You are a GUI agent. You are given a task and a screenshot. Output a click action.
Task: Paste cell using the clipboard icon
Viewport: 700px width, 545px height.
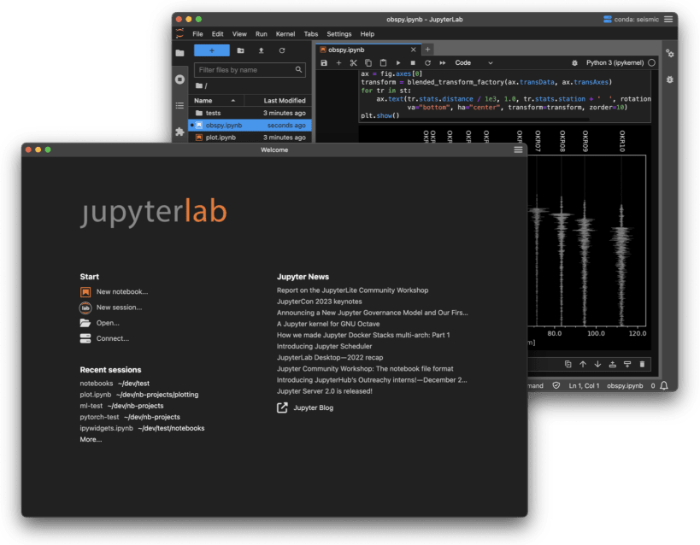coord(383,63)
